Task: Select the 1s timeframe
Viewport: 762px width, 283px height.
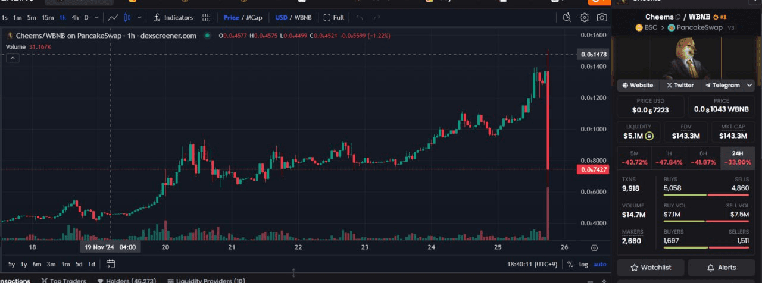Action: tap(5, 18)
